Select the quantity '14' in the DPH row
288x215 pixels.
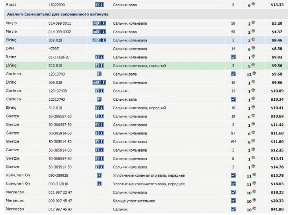click(233, 49)
